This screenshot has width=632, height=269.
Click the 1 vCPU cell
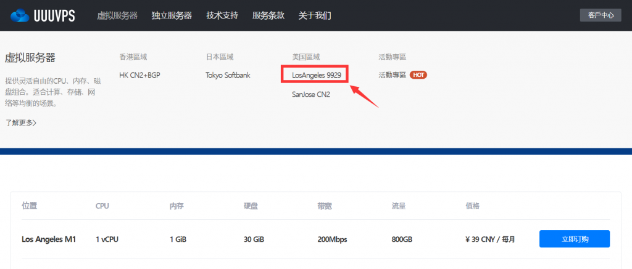(x=107, y=239)
